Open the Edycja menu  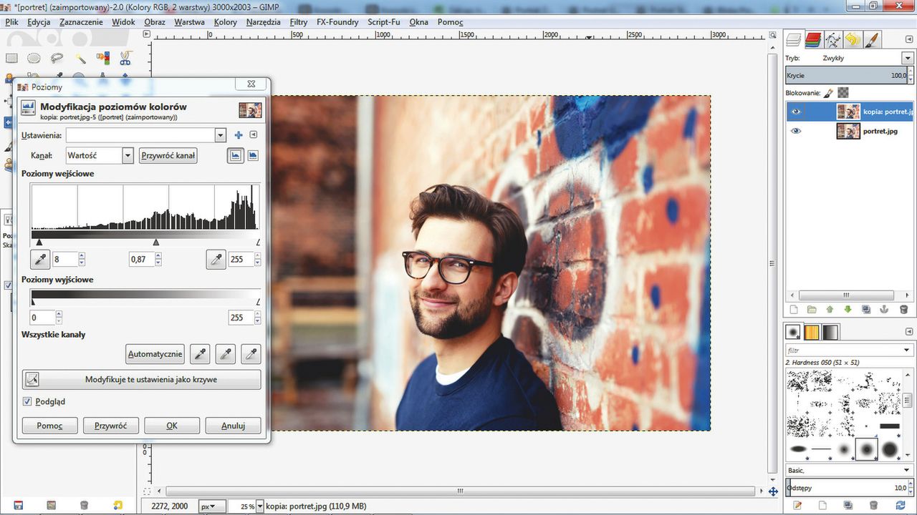pyautogui.click(x=39, y=22)
